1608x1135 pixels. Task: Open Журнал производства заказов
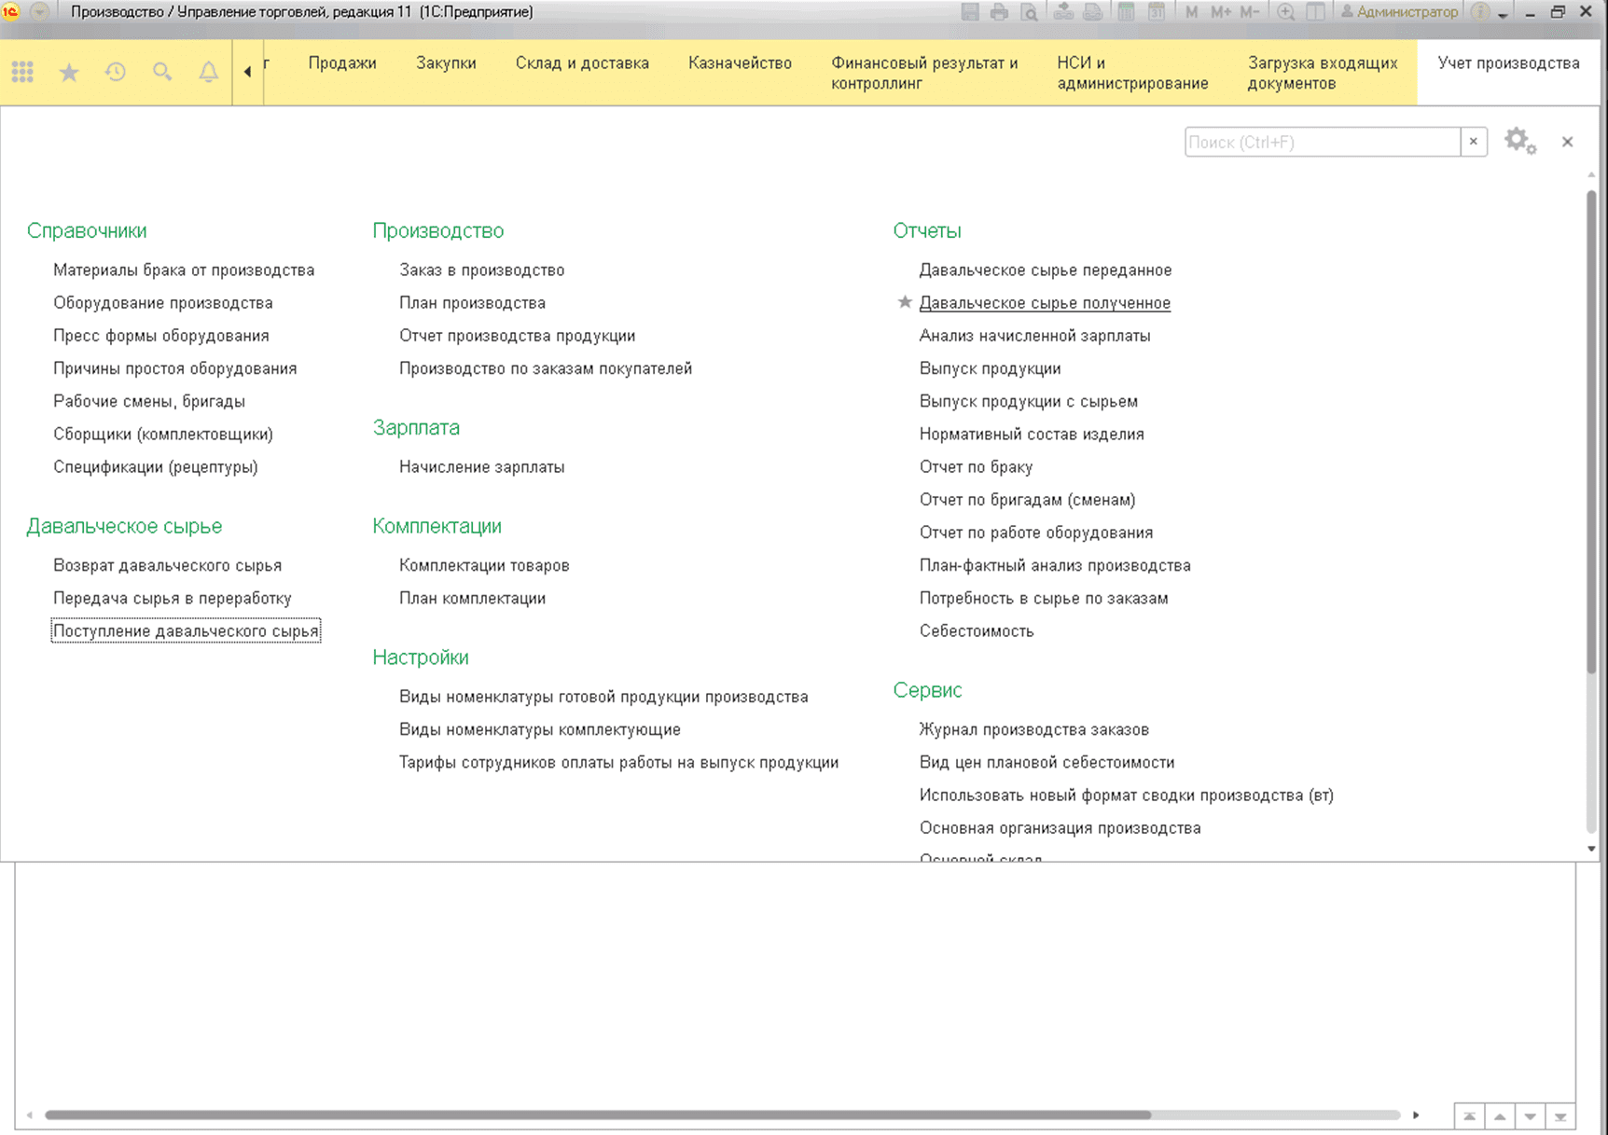point(1034,729)
